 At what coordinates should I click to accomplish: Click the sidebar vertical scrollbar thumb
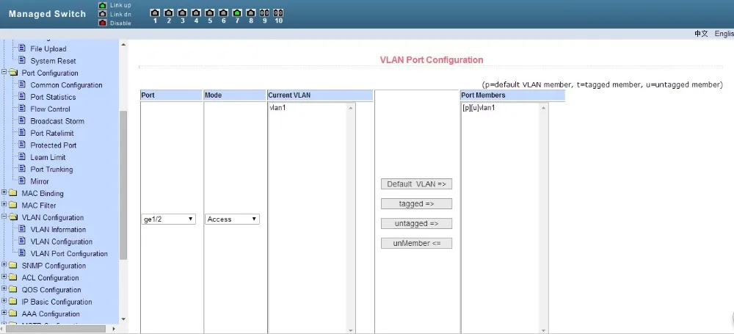point(123,185)
